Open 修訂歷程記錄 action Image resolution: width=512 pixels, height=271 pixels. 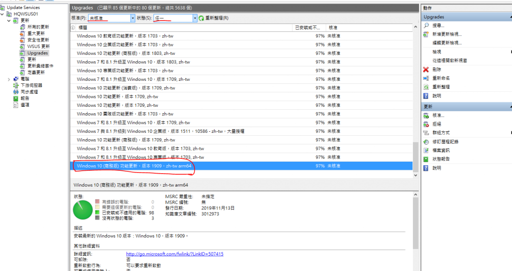click(x=445, y=142)
